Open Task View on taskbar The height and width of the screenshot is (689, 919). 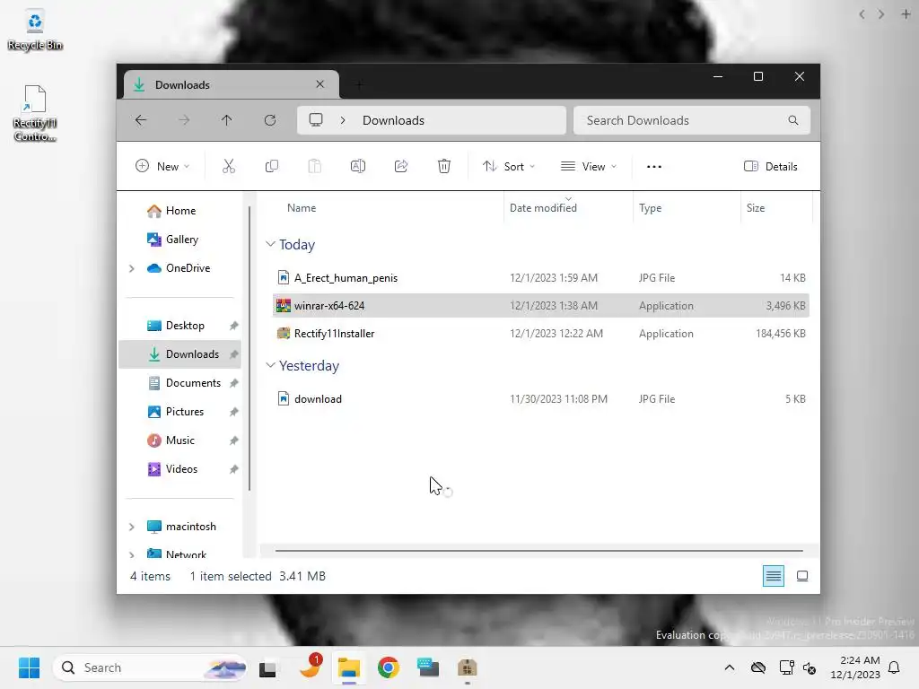pyautogui.click(x=267, y=667)
